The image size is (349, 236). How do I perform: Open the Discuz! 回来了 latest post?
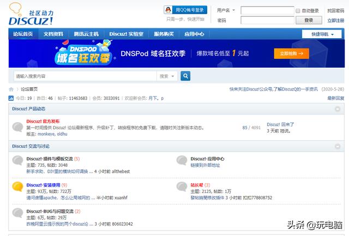(x=280, y=125)
